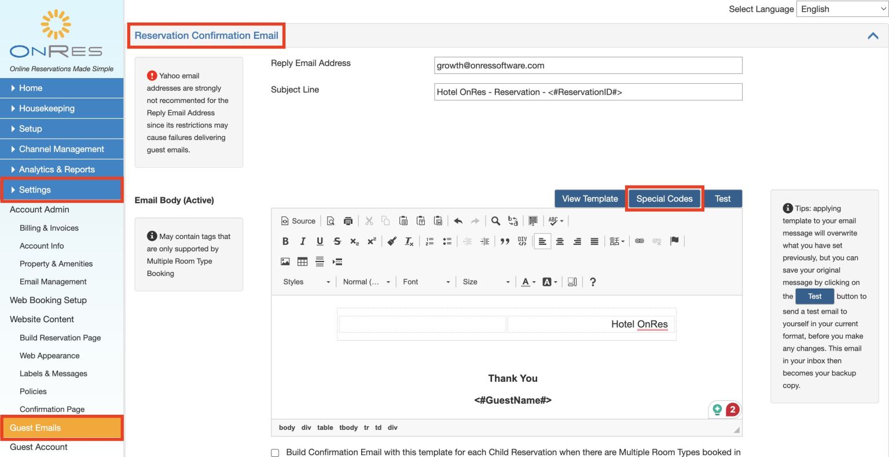
Task: Open the text color picker
Action: [x=527, y=282]
